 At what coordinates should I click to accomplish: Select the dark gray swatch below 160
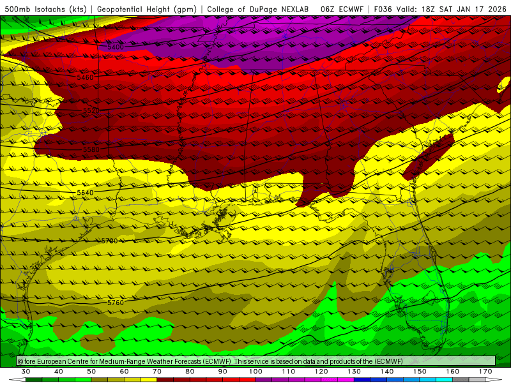[x=461, y=380]
